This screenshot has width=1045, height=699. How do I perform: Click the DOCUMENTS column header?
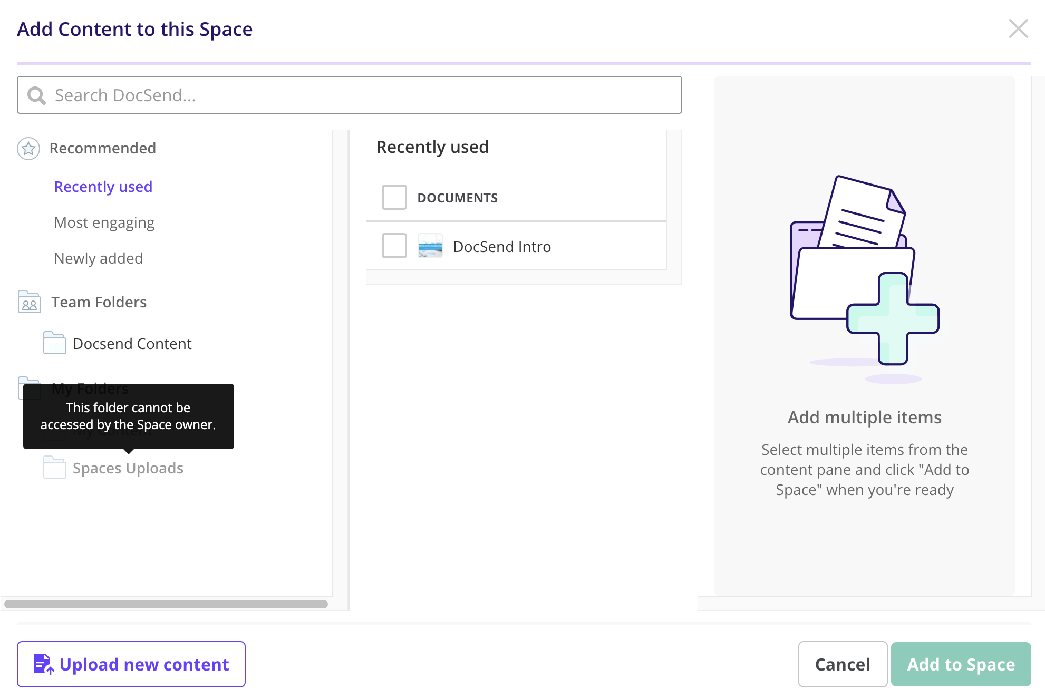(x=457, y=198)
